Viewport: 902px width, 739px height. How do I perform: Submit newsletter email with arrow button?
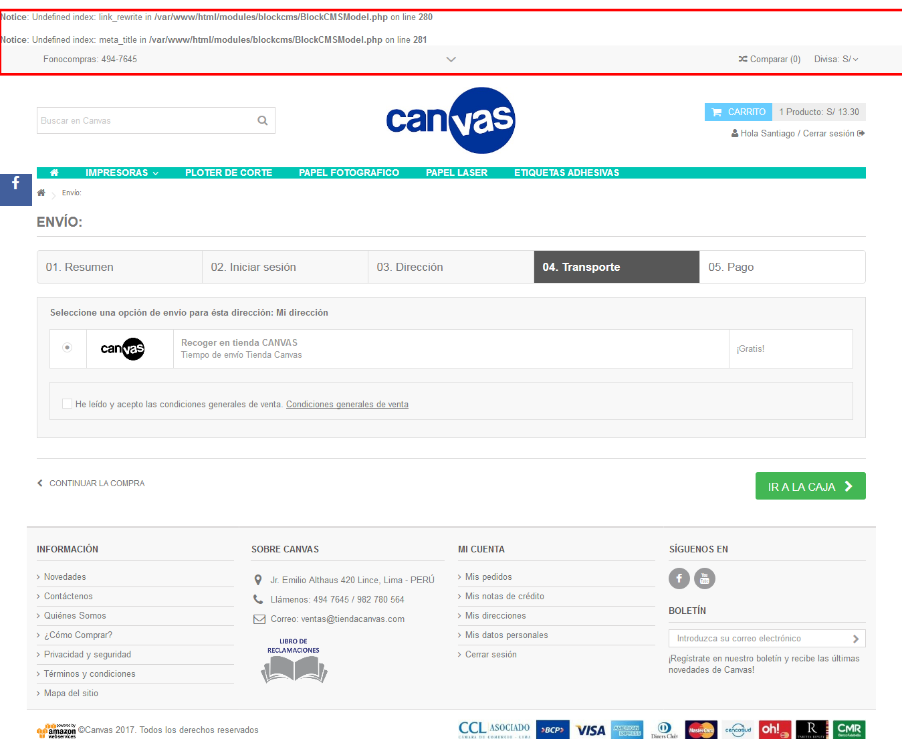coord(856,639)
